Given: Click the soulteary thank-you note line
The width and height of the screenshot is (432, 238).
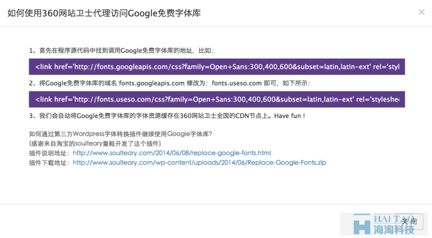Looking at the screenshot, I should point(95,143).
